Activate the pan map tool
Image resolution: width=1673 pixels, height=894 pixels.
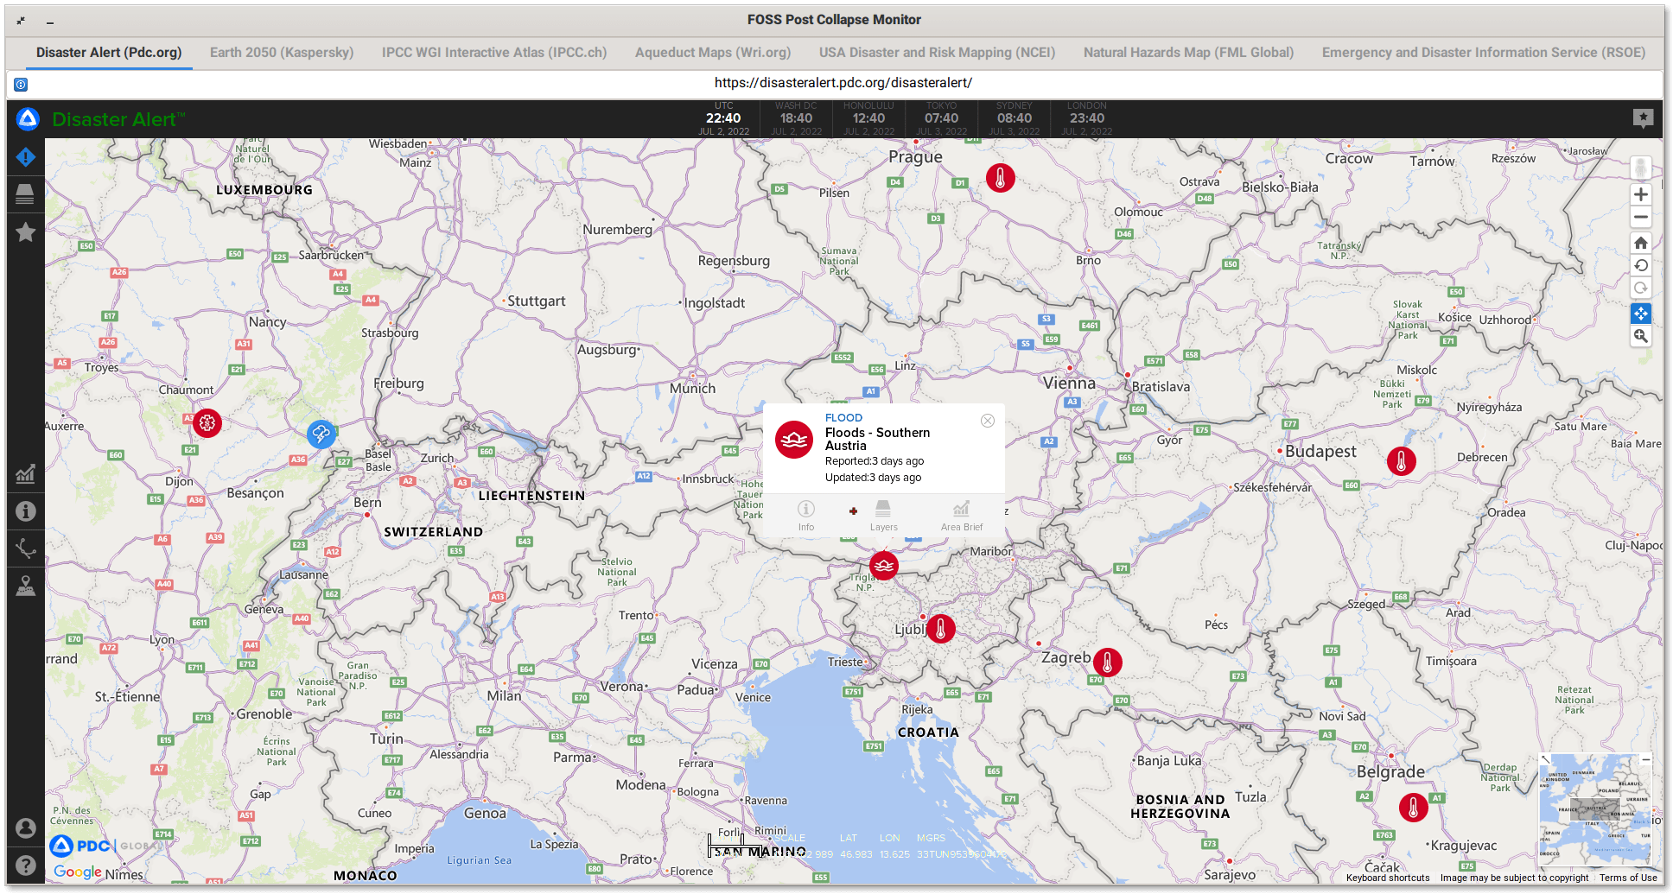(x=1641, y=314)
